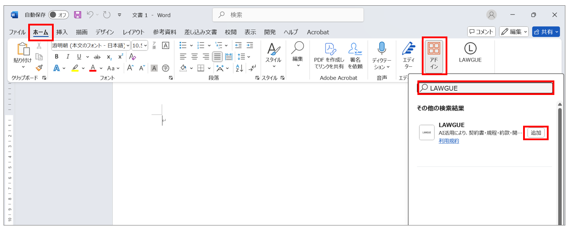
Task: Expand the Styles (スタイル) gallery dropdown
Action: (x=273, y=67)
